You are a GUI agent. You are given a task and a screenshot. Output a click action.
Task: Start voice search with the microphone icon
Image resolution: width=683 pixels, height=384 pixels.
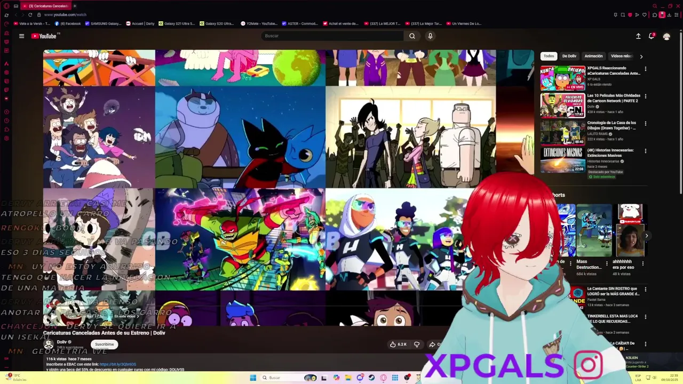(x=430, y=36)
